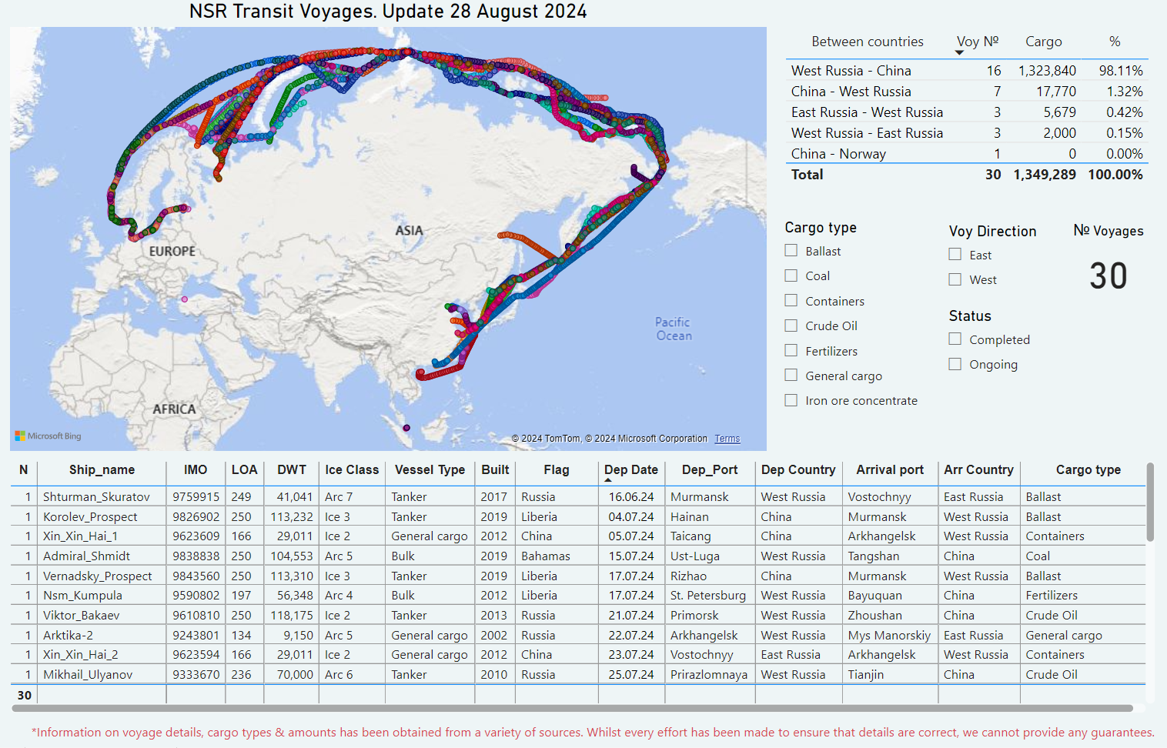Click the Microsoft Bing logo on the map

pos(48,436)
